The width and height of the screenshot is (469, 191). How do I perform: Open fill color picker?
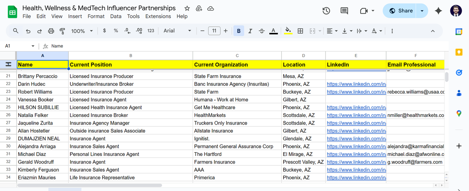coord(288,31)
